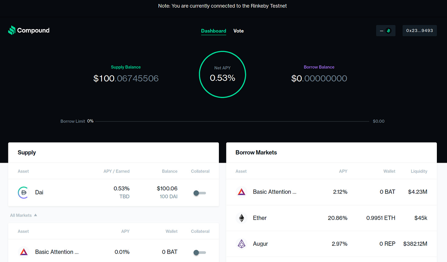The image size is (447, 262).
Task: Click the Compound logo icon
Action: click(12, 30)
